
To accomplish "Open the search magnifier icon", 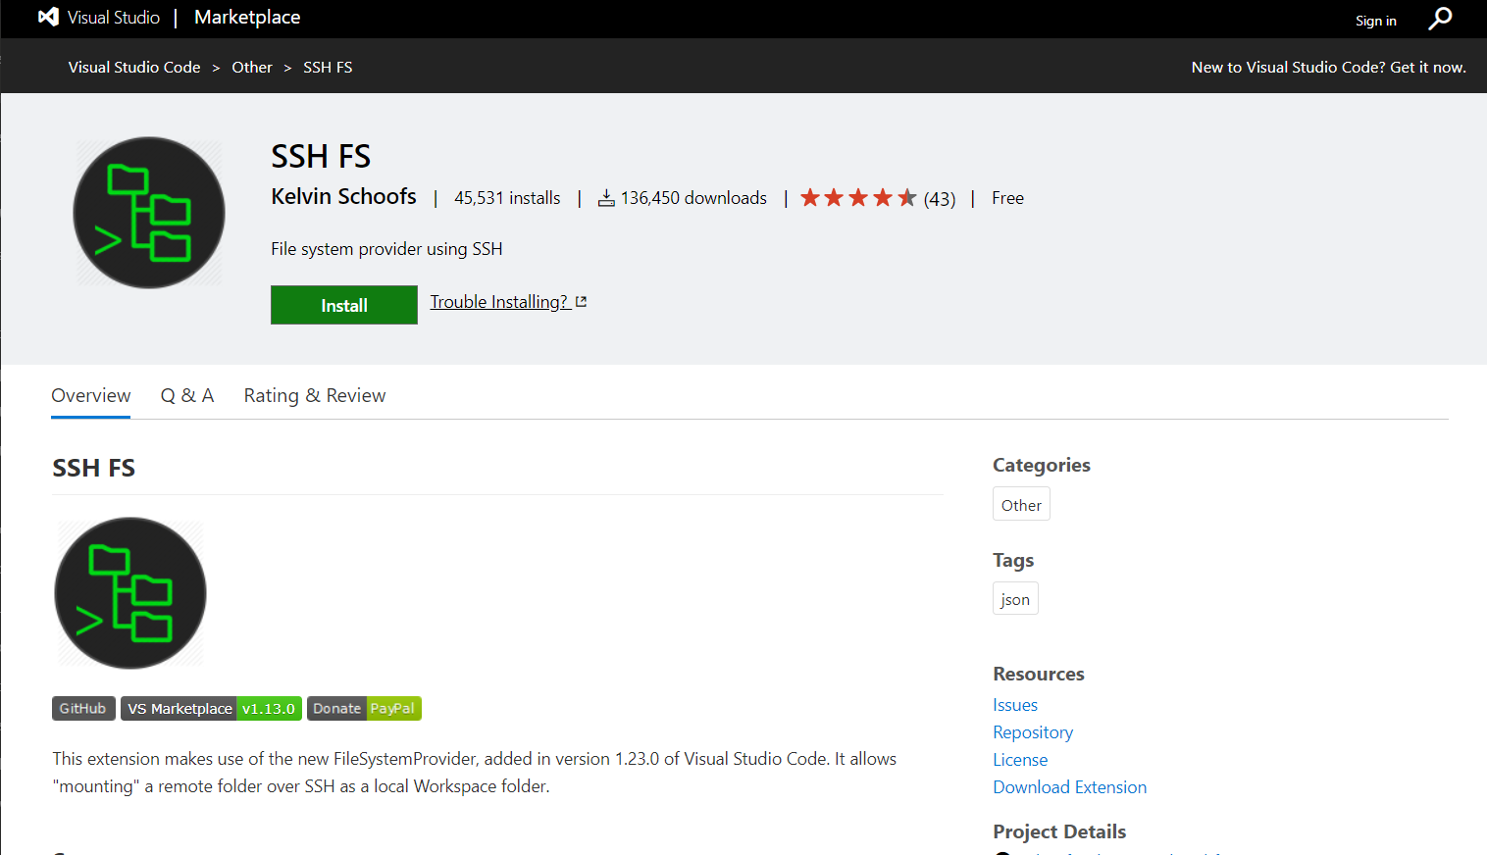I will (x=1440, y=19).
